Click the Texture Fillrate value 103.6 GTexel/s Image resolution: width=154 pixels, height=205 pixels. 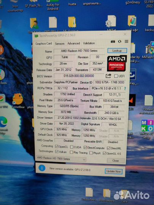tap(112, 101)
